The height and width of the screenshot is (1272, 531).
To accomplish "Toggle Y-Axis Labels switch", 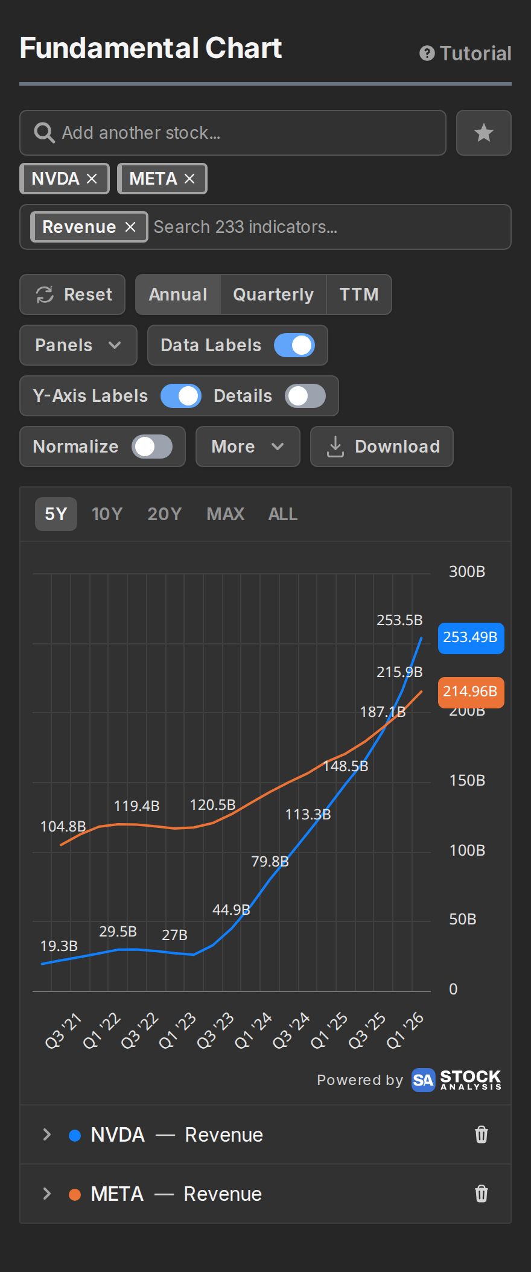I will coord(181,396).
